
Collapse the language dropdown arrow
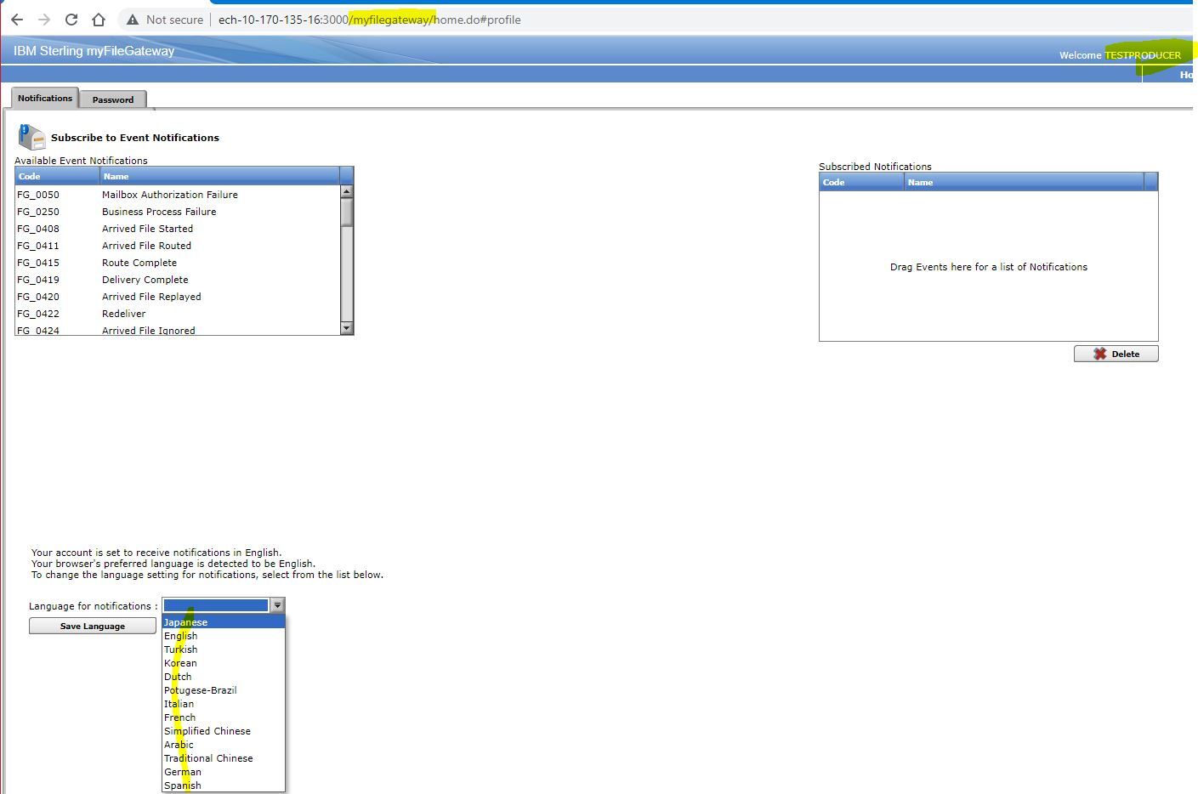(x=277, y=605)
